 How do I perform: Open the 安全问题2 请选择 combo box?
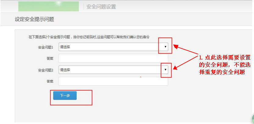110,70
